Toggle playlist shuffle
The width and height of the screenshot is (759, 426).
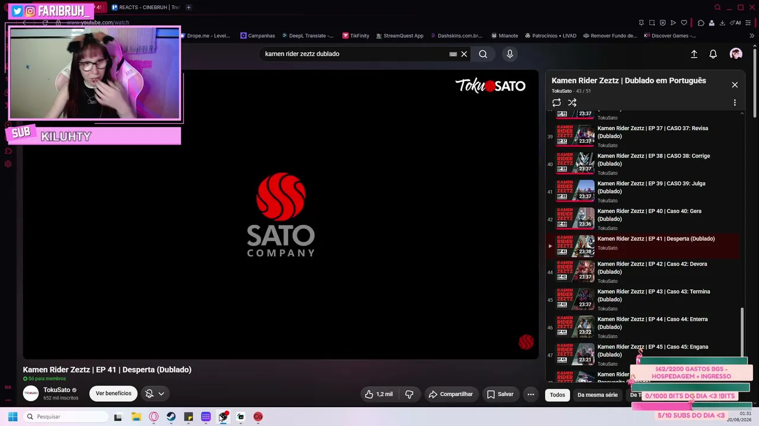(x=572, y=103)
